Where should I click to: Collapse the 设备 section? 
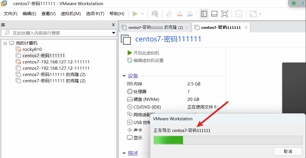tap(124, 76)
